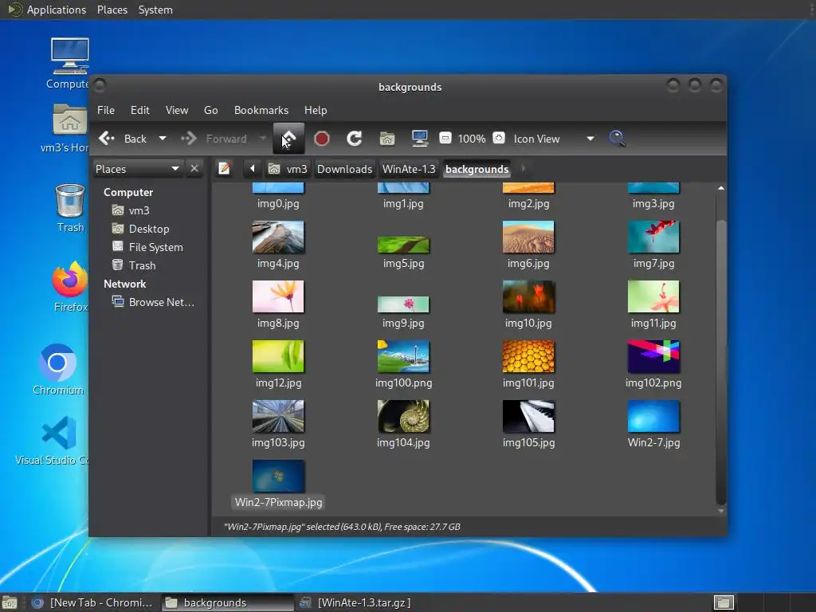Screen dimensions: 816x612
Task: Zoom in with the plus icon
Action: [499, 138]
